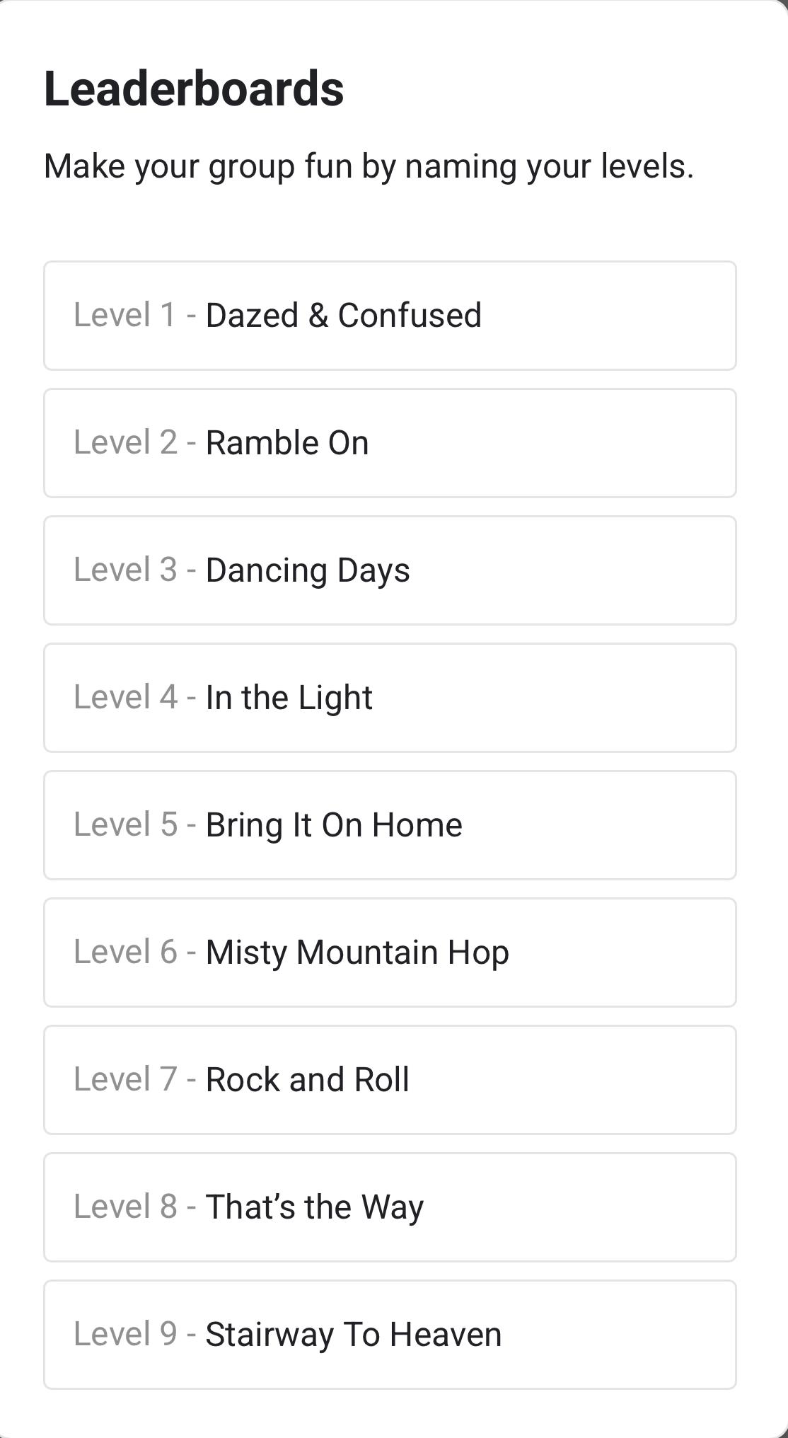Edit the Level 3 Dancing Days name
788x1438 pixels.
[x=390, y=570]
